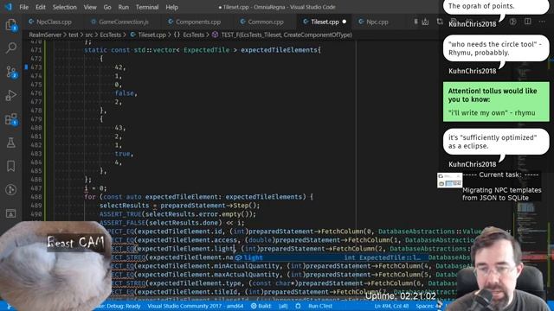Open the activity bar icon below Bookmarks
Viewport: 554px width, 311px height.
tap(11, 190)
